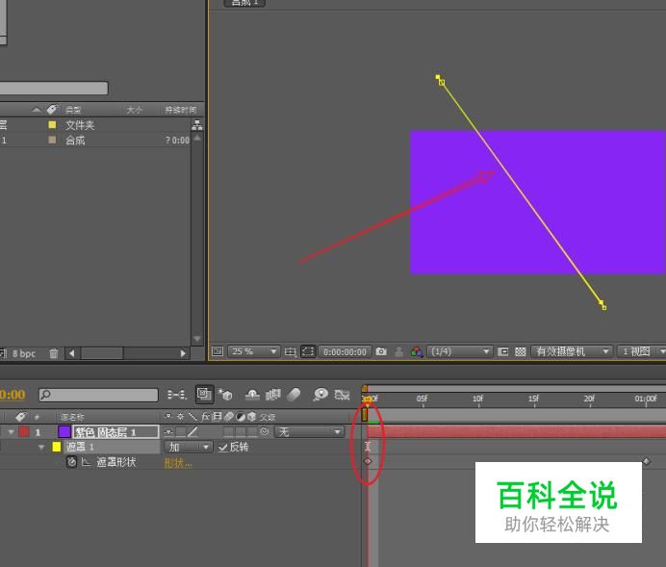The image size is (666, 567).
Task: Toggle the transparency grid checkerboard icon
Action: pyautogui.click(x=521, y=351)
